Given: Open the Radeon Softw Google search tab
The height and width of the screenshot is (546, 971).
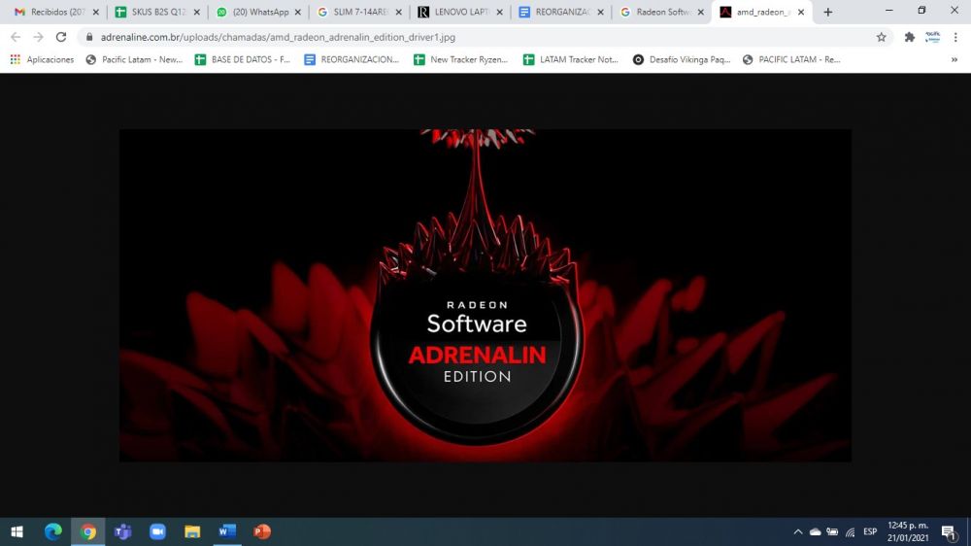Looking at the screenshot, I should coord(655,12).
